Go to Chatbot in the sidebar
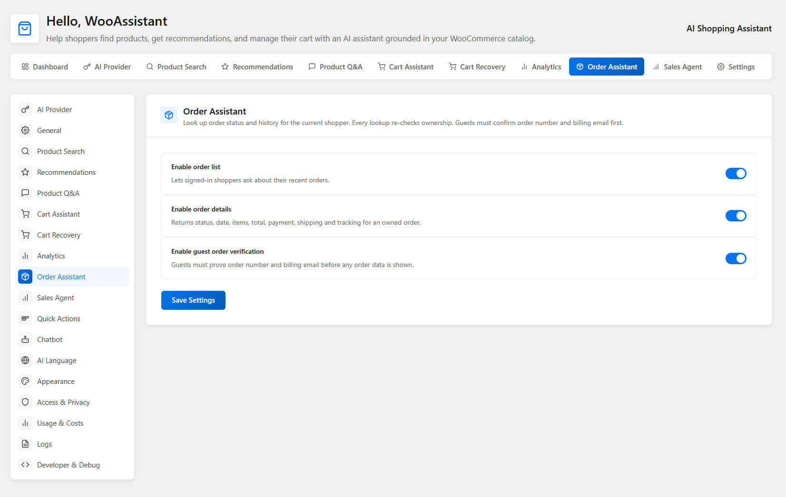 [x=73, y=339]
